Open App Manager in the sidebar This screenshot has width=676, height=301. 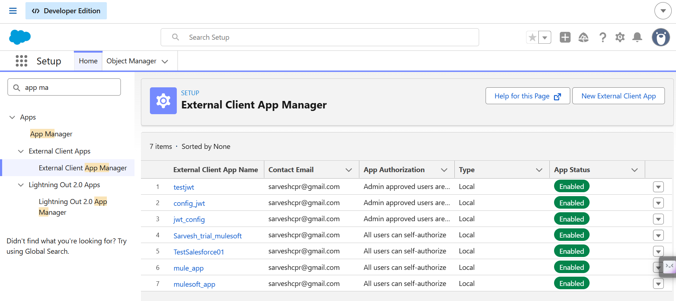pos(51,134)
